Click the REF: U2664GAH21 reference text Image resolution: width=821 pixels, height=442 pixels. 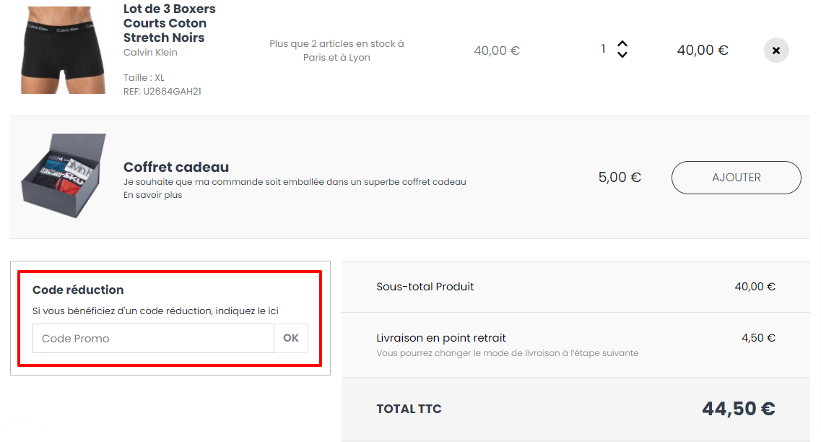[x=162, y=91]
